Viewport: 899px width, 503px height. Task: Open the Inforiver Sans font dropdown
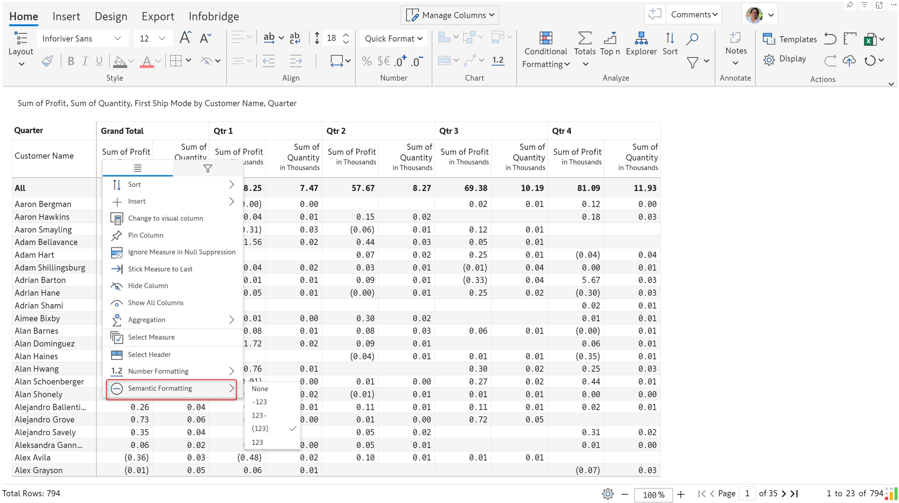(x=82, y=38)
